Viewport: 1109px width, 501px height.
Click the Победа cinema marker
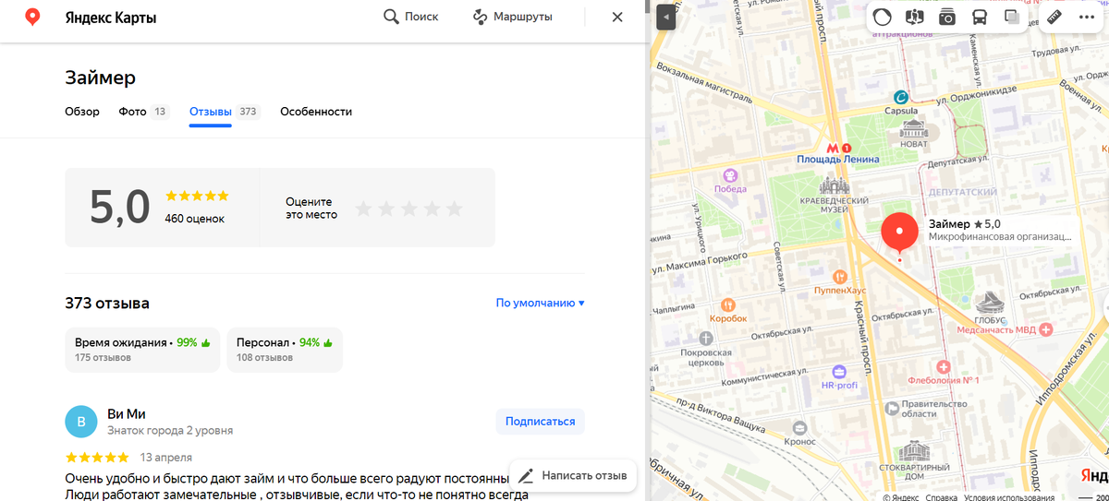(730, 175)
